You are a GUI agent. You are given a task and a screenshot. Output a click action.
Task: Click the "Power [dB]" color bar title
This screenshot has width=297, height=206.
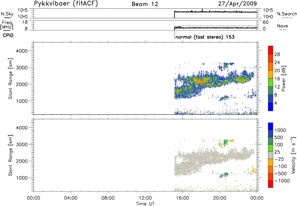283,78
